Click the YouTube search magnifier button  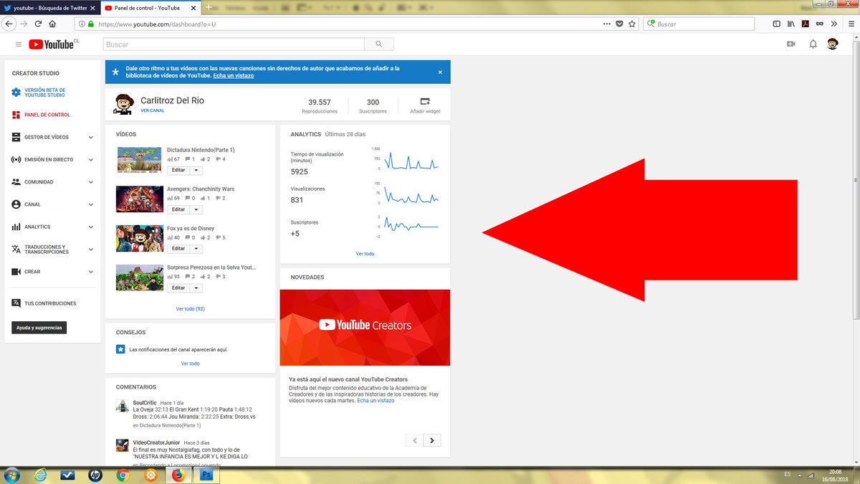point(379,44)
